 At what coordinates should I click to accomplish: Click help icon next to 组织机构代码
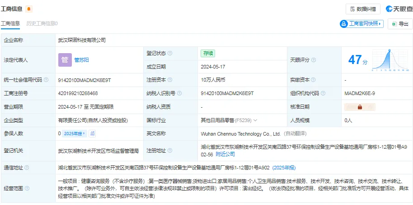pyautogui.click(x=323, y=93)
